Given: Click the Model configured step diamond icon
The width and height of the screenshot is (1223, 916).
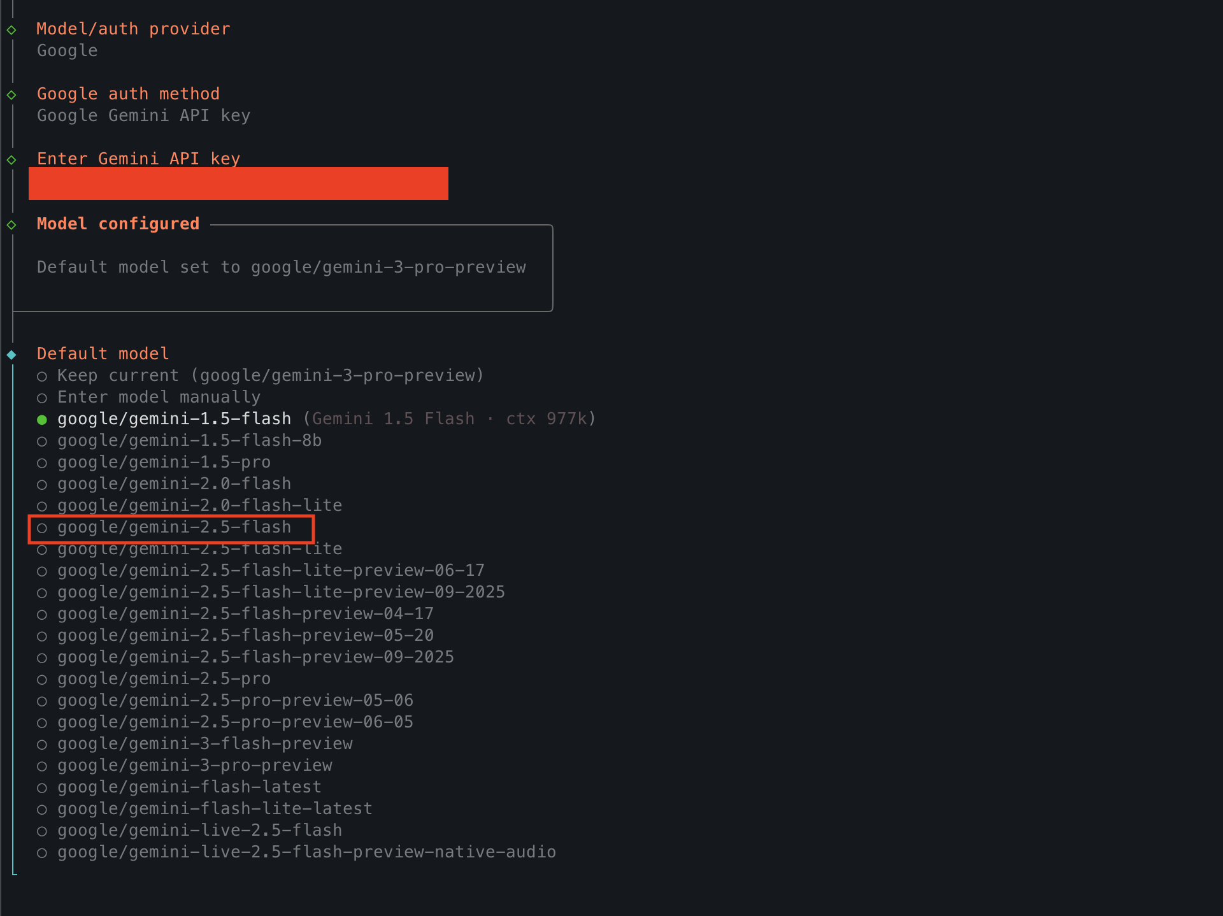Looking at the screenshot, I should pos(11,225).
